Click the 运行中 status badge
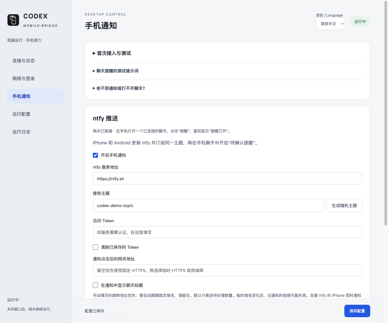Viewport: 388px width, 323px height. 360,22
